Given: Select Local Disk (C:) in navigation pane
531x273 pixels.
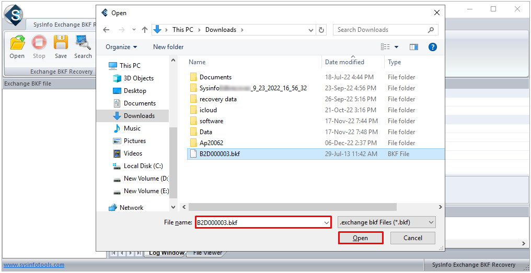Looking at the screenshot, I should coord(143,166).
